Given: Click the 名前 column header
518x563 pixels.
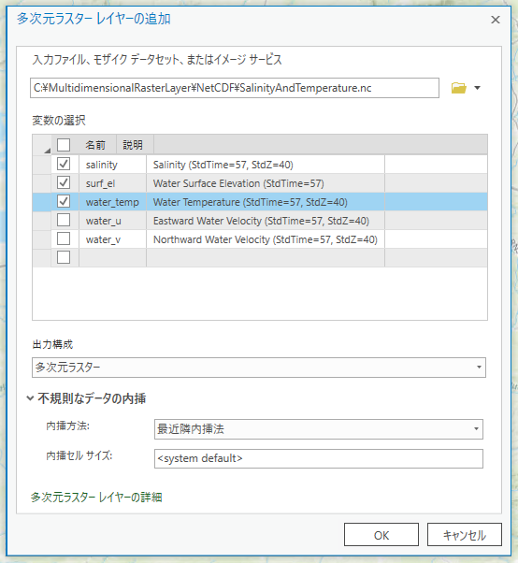Looking at the screenshot, I should (95, 145).
